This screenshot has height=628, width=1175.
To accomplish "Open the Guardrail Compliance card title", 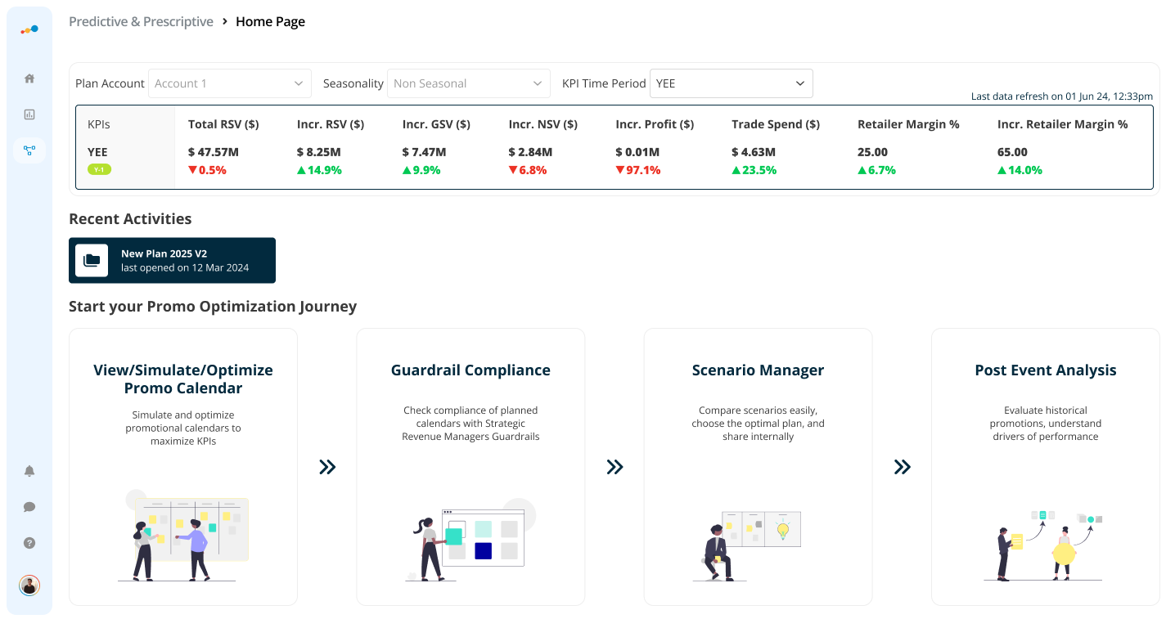I will click(470, 370).
